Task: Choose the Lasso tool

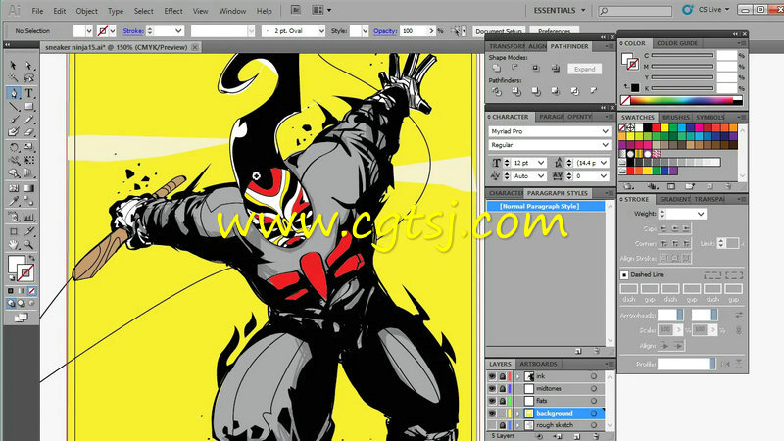Action: pyautogui.click(x=29, y=78)
